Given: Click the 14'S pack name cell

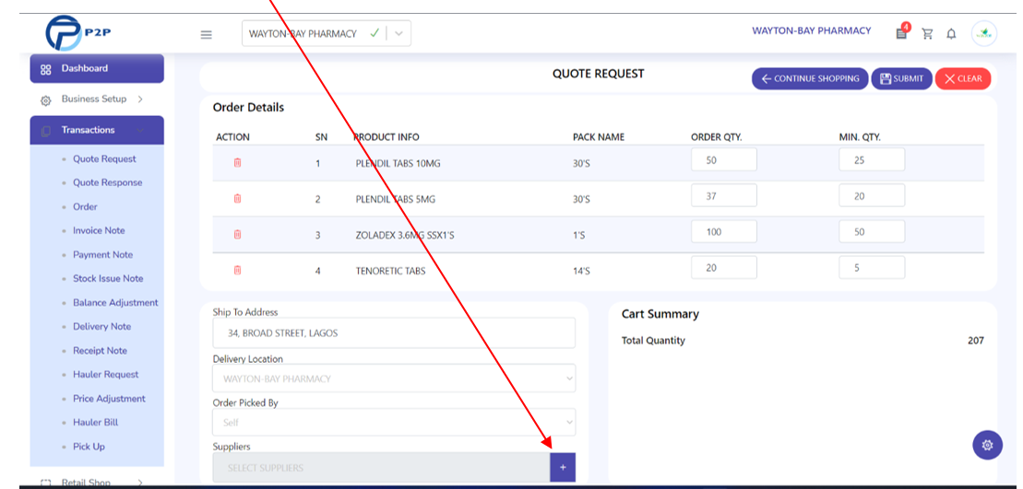Looking at the screenshot, I should tap(580, 270).
